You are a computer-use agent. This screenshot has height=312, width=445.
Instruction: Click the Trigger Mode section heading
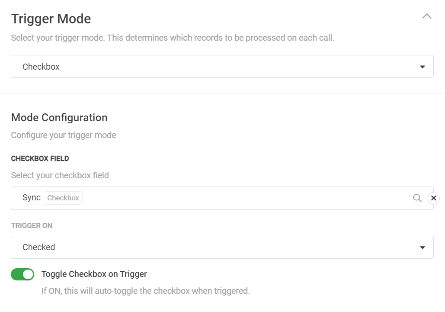point(51,19)
